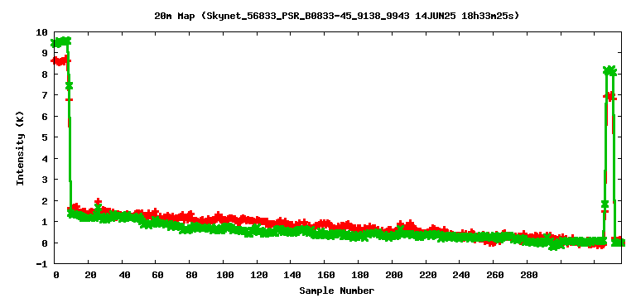Screen dimensions: 636x298
Task: Click the x-axis tick label 60
Action: pyautogui.click(x=158, y=275)
